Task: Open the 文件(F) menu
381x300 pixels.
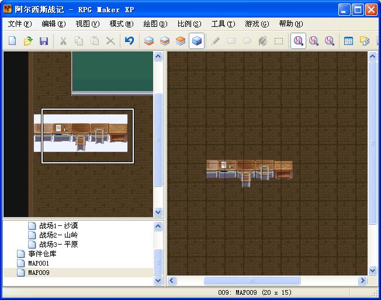Action: (x=20, y=24)
